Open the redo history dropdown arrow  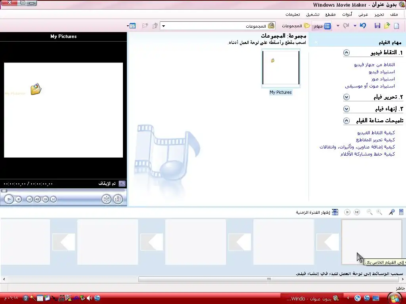pos(338,26)
